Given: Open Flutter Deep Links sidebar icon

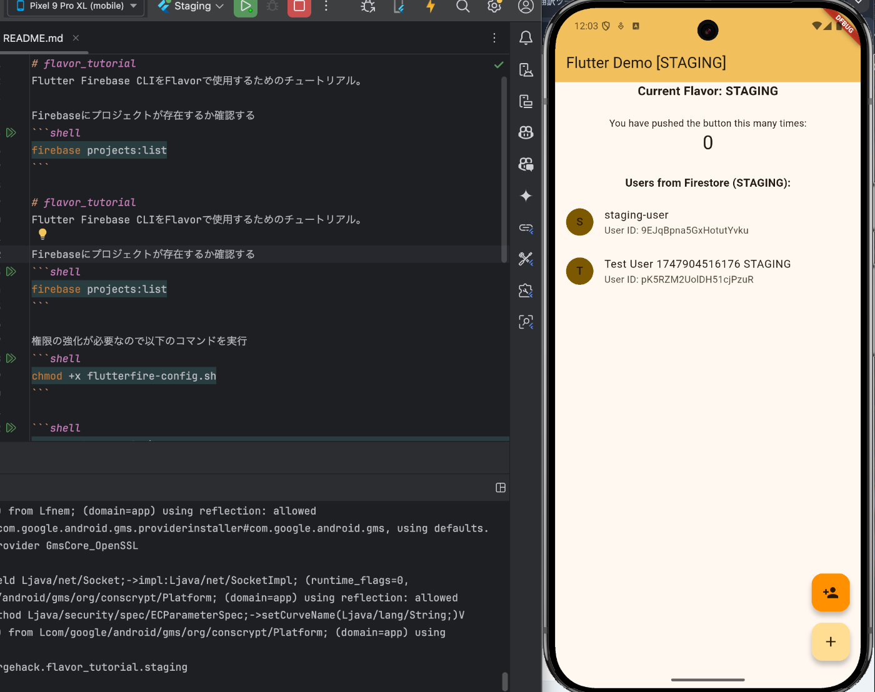Looking at the screenshot, I should (526, 227).
